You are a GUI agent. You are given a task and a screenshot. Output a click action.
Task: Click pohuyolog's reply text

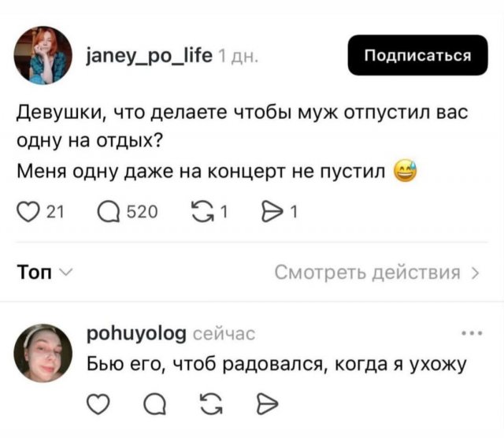coord(276,365)
